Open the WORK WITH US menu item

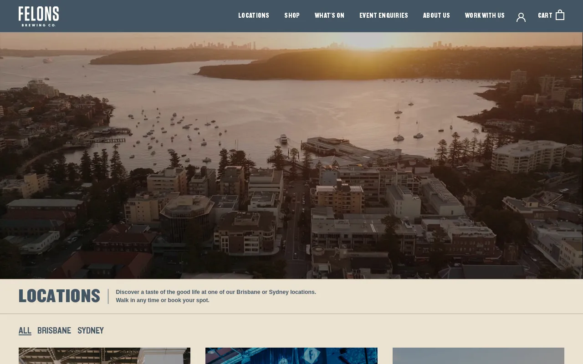(x=485, y=15)
